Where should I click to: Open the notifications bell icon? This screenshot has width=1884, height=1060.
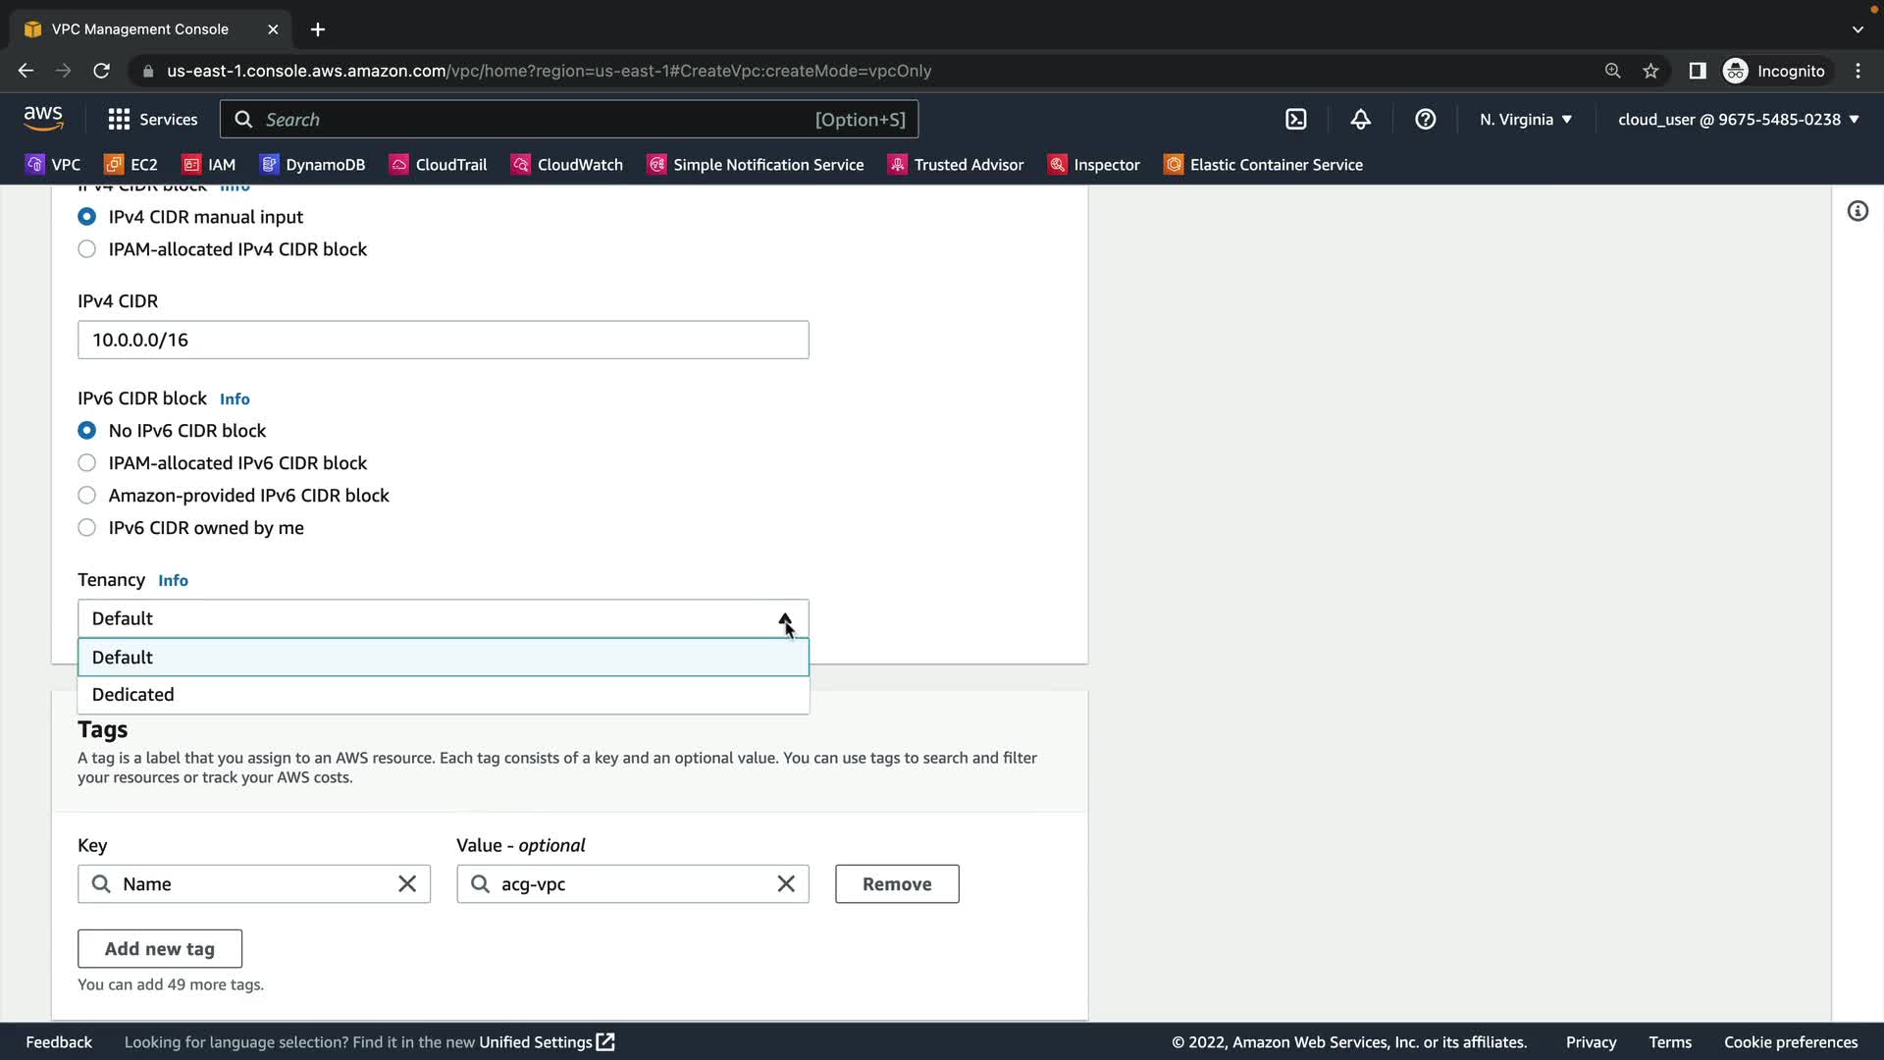click(x=1360, y=120)
